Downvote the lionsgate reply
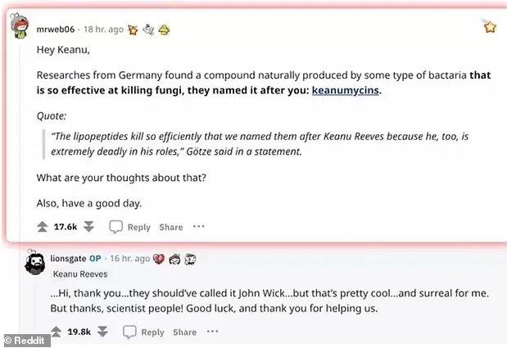Viewport: 507px width, 348px height. pyautogui.click(x=103, y=332)
